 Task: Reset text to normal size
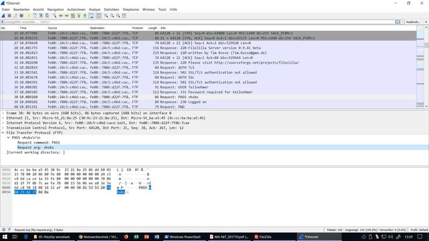pyautogui.click(x=118, y=16)
